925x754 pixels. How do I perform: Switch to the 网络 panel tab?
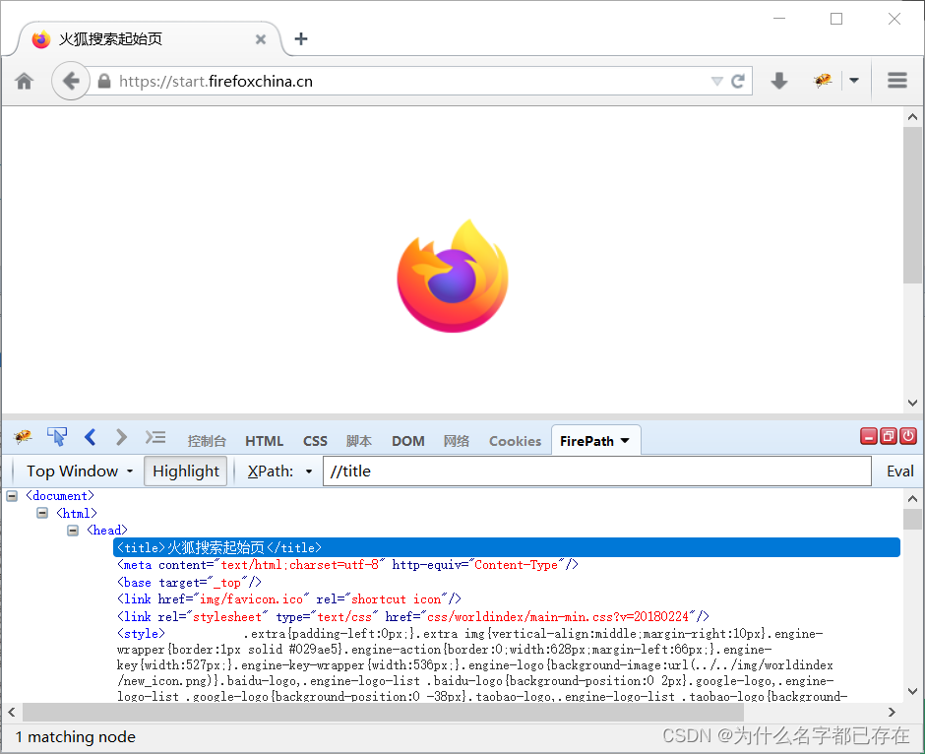click(456, 441)
